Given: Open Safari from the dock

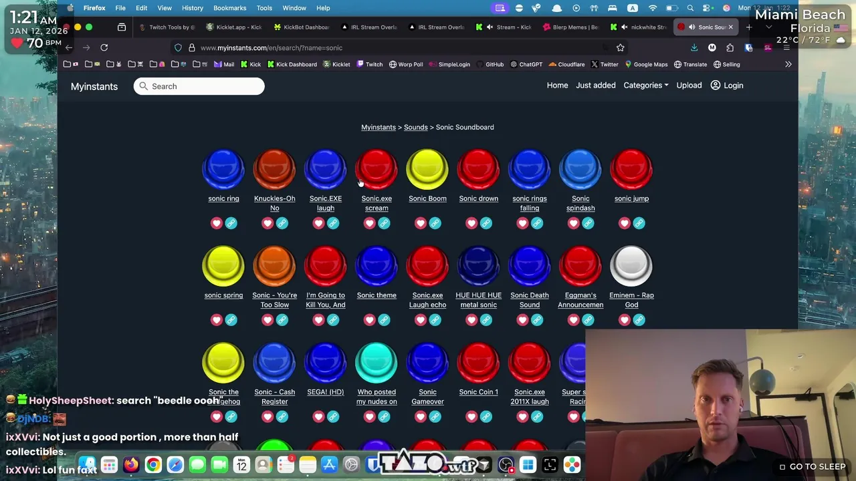Looking at the screenshot, I should coord(175,464).
